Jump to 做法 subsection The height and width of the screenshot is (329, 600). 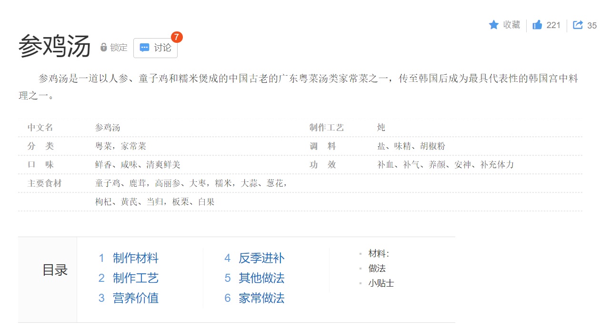(377, 269)
